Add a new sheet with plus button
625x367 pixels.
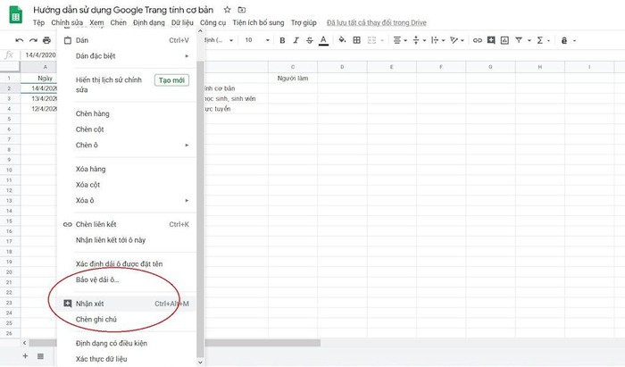(x=25, y=355)
